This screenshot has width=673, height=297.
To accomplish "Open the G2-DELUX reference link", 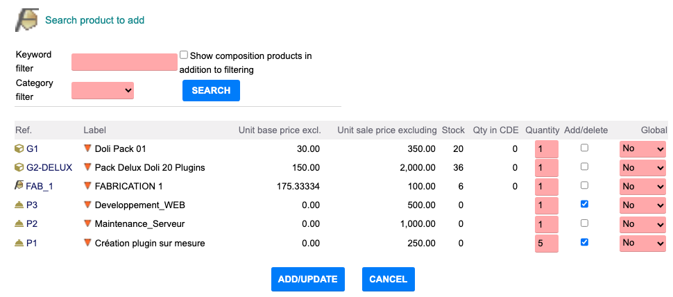I will pyautogui.click(x=49, y=167).
